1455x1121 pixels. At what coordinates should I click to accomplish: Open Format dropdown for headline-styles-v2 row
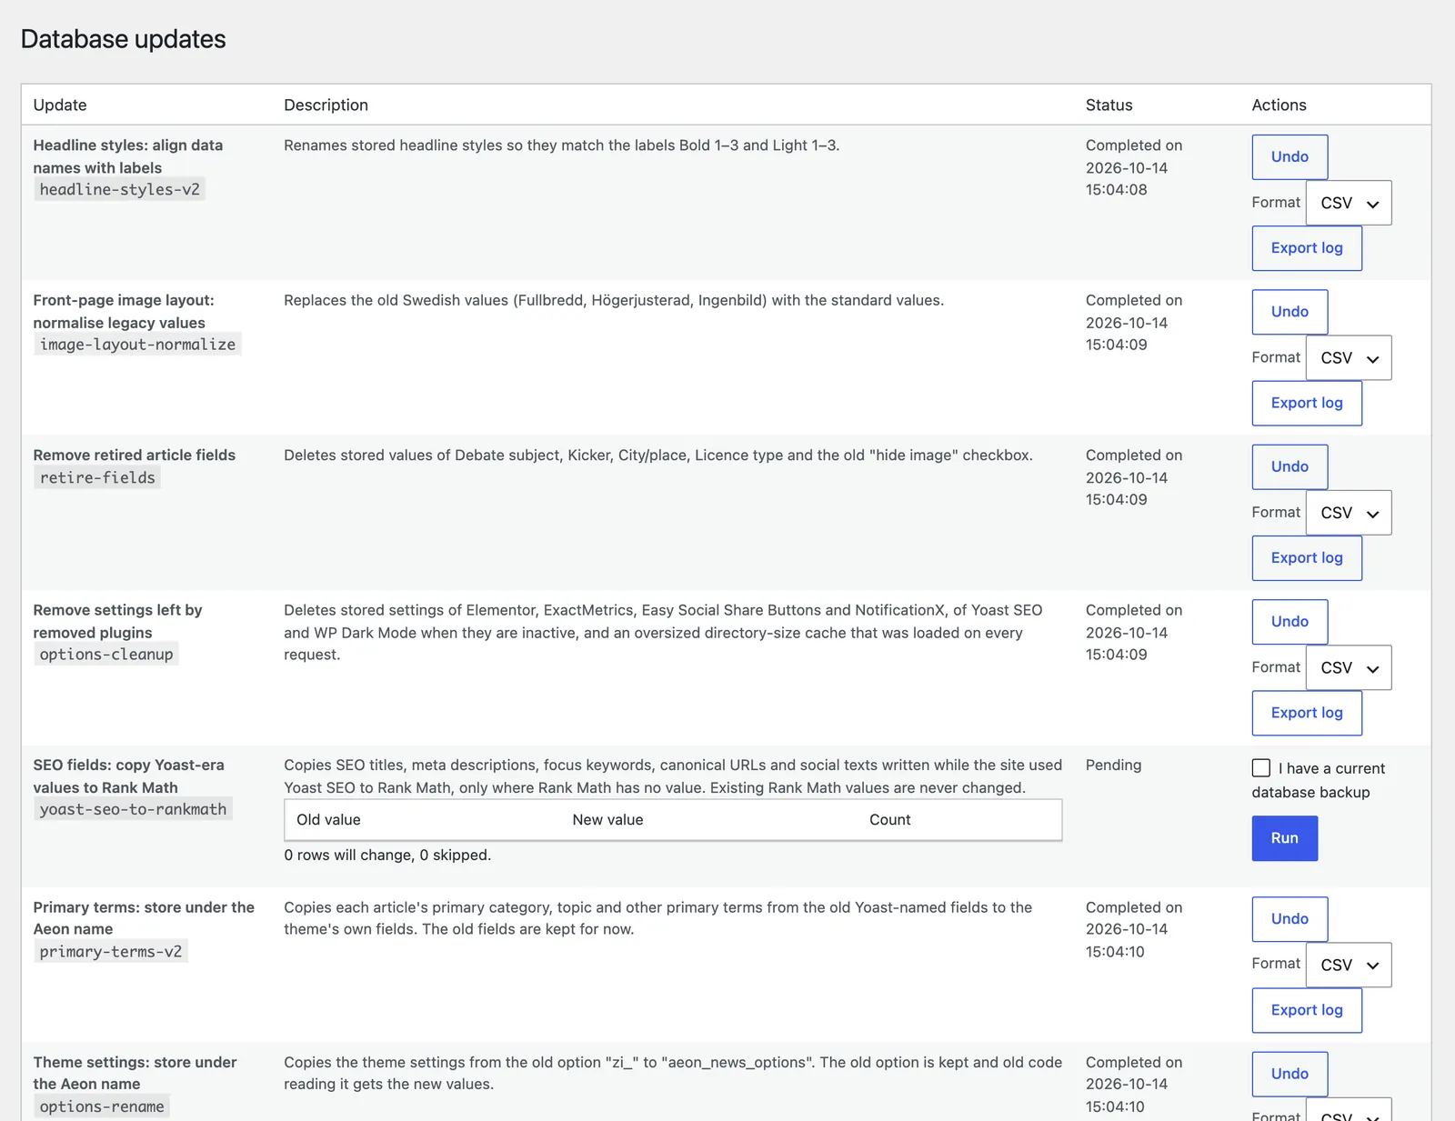(x=1349, y=203)
